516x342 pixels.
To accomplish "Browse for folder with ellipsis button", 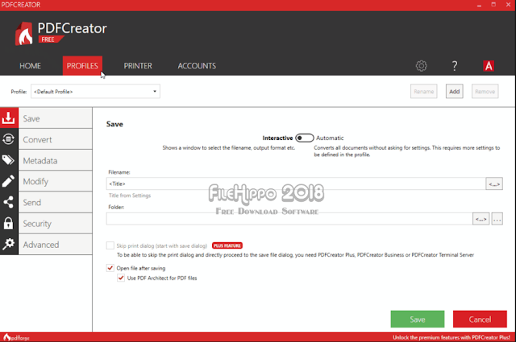I will click(497, 219).
